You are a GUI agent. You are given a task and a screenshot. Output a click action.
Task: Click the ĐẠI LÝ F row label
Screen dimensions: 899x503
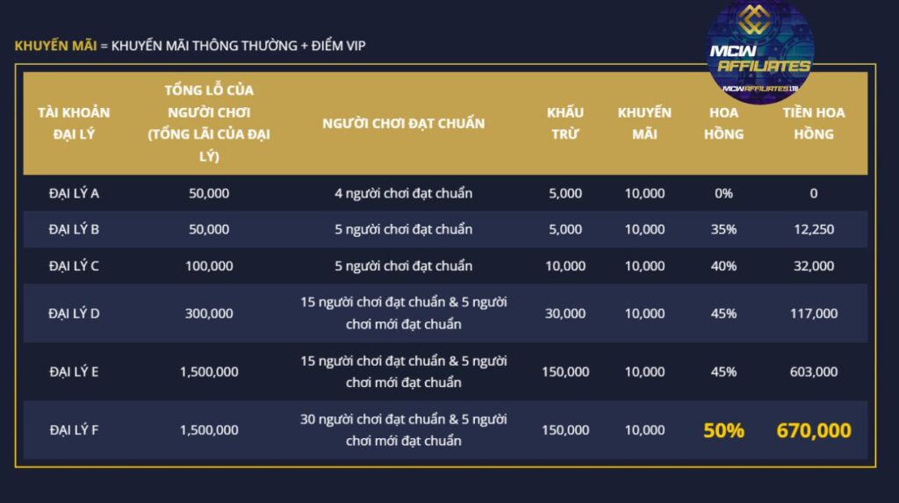pos(74,430)
